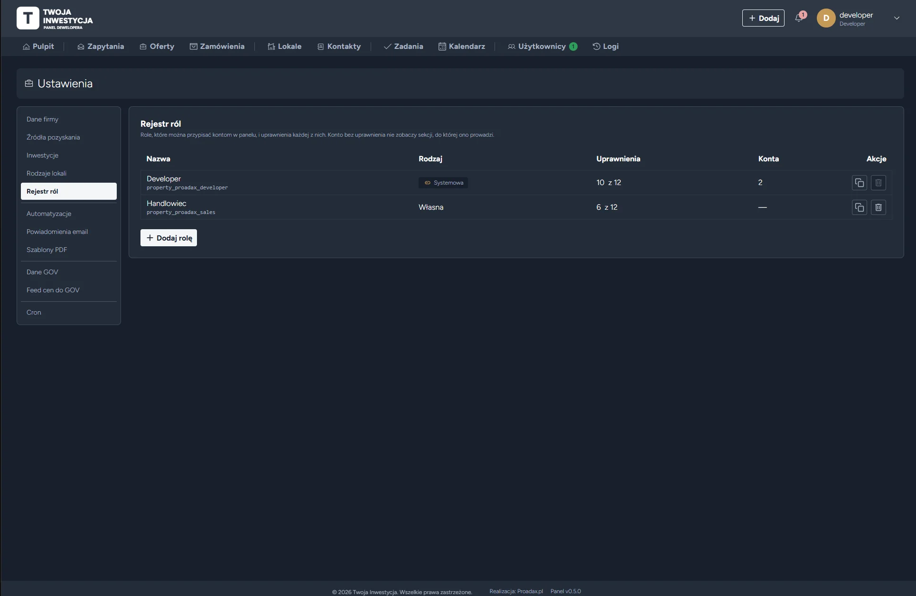Open Oferty section
916x596 pixels.
157,47
